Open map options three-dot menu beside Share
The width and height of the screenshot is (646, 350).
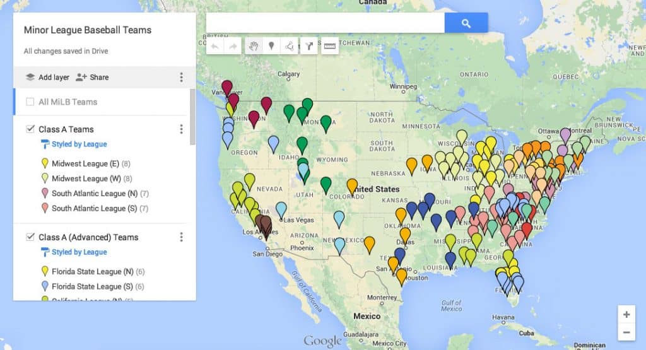coord(181,77)
